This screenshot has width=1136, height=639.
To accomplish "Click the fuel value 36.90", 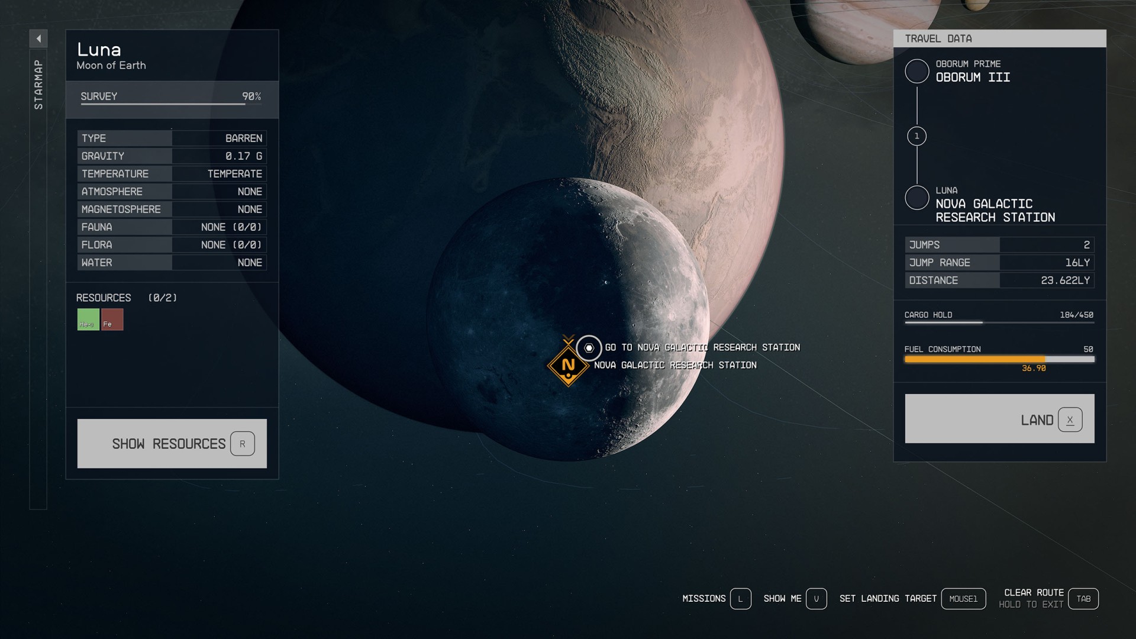I will pyautogui.click(x=1034, y=368).
